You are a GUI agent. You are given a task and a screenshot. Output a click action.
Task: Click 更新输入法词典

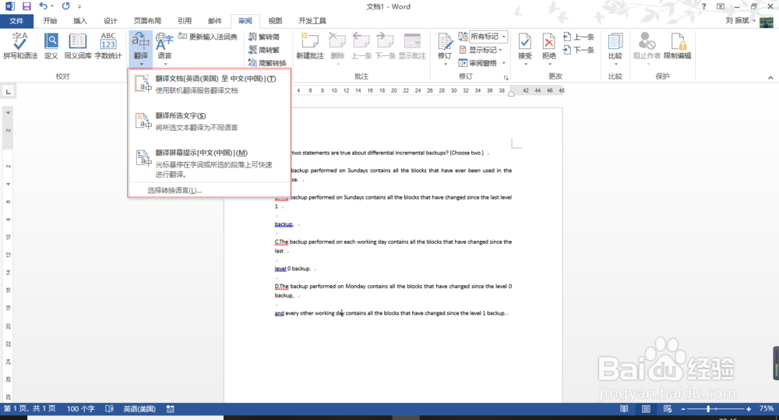[x=208, y=37]
